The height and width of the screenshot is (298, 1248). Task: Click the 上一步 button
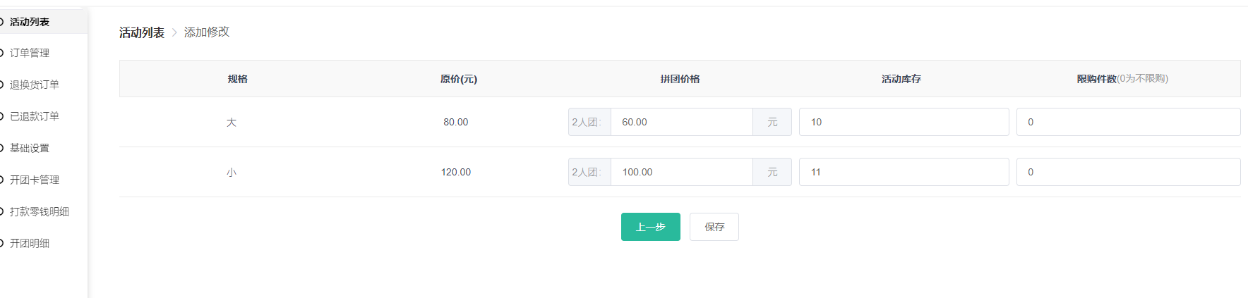click(x=650, y=227)
